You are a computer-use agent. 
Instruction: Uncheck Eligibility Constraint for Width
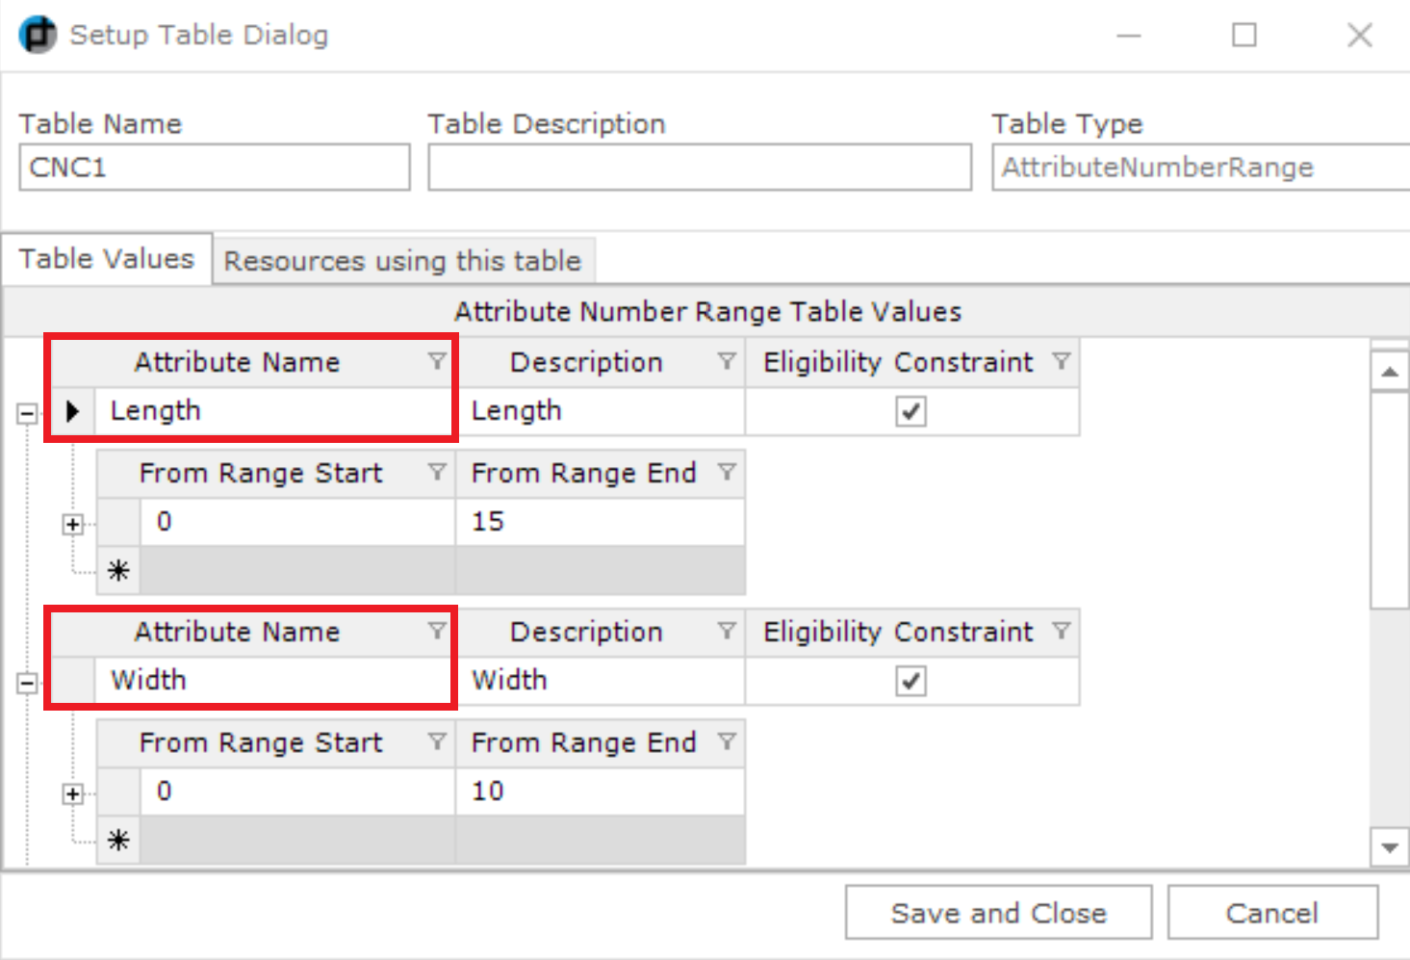click(910, 681)
